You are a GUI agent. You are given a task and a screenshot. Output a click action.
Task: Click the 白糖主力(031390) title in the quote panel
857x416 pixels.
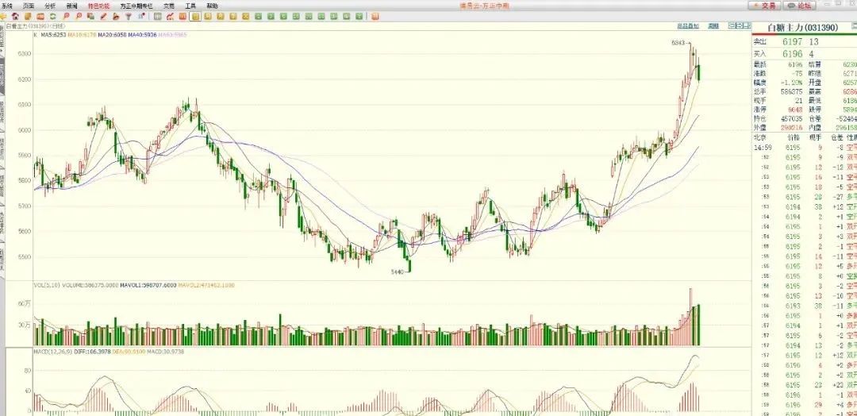(802, 27)
